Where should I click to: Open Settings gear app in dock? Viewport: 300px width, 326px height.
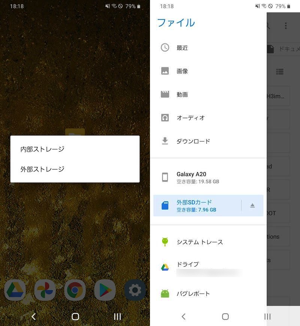pyautogui.click(x=135, y=290)
